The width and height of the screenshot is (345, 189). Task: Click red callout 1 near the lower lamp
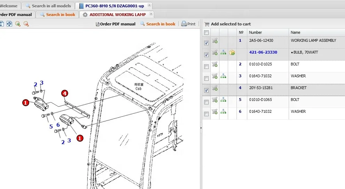[80, 138]
